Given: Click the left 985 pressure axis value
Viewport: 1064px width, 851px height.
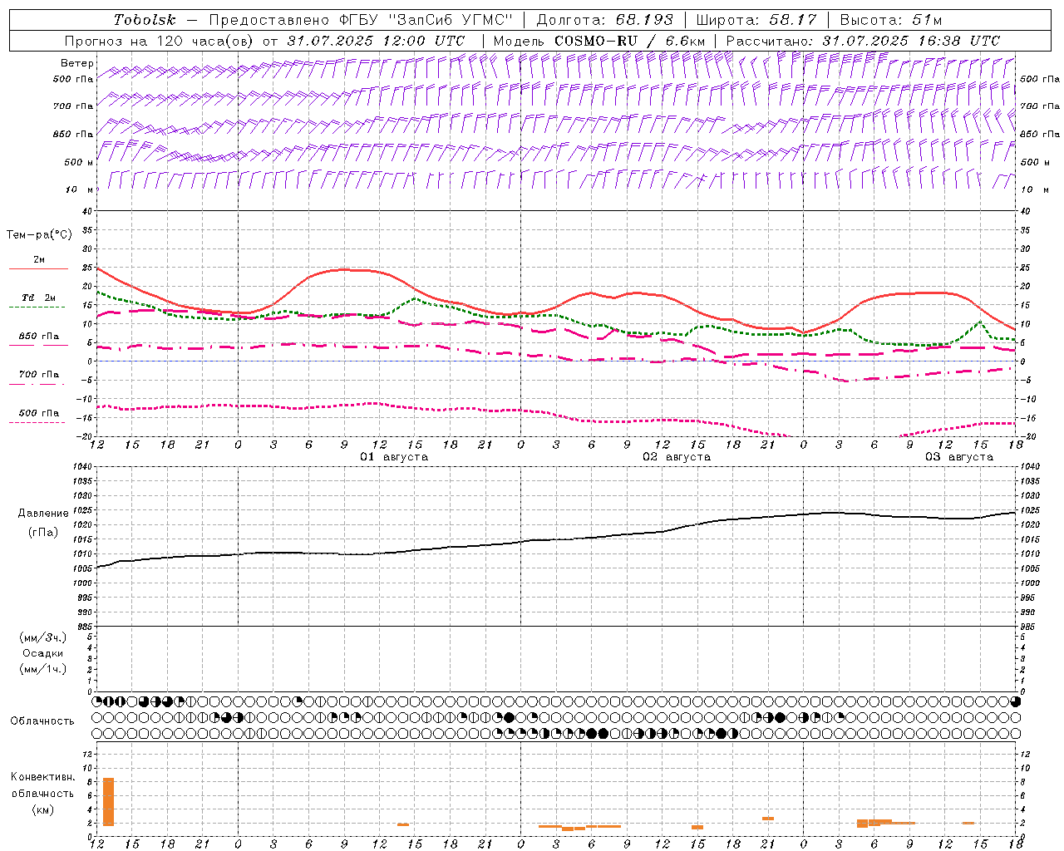Looking at the screenshot, I should tap(83, 627).
